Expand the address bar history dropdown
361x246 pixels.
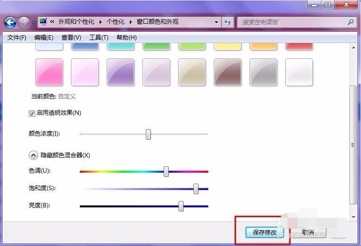[x=216, y=22]
